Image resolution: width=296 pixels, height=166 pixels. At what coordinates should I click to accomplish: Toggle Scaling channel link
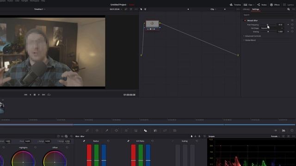pyautogui.click(x=173, y=141)
